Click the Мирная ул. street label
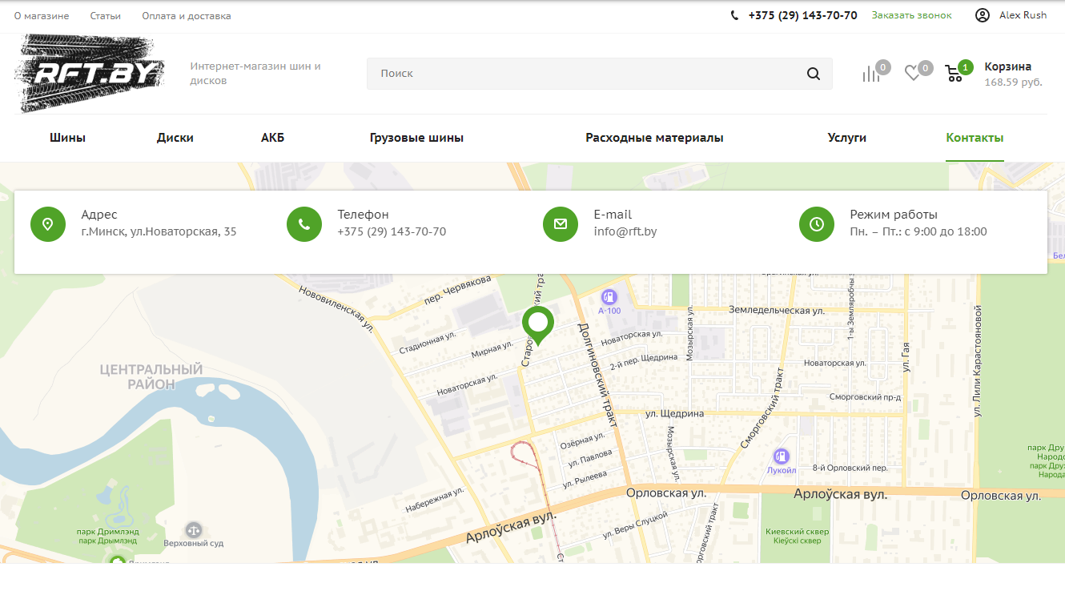The width and height of the screenshot is (1065, 591). (x=492, y=351)
